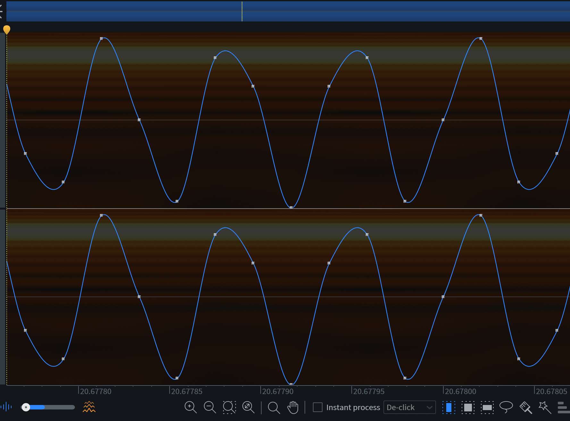Click the zoom out full icon
570x421 pixels.
248,407
